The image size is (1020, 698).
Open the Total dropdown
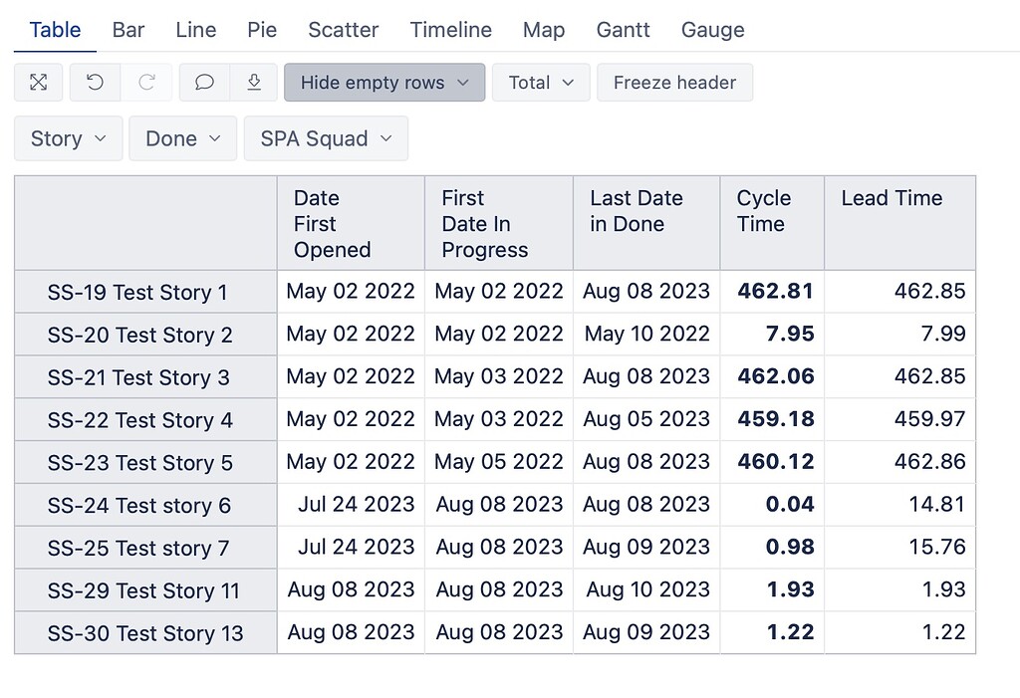click(x=540, y=83)
